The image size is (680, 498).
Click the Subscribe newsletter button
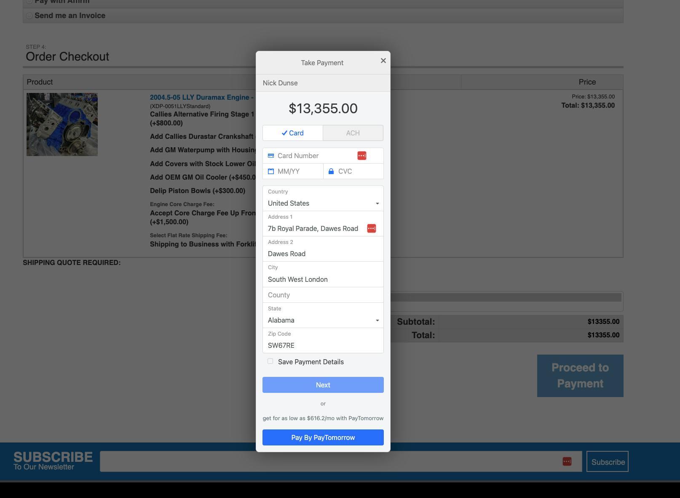click(608, 461)
